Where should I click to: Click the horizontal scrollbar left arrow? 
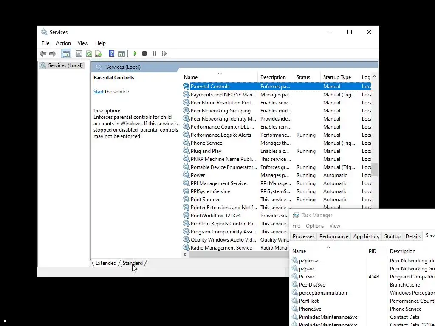pos(185,254)
